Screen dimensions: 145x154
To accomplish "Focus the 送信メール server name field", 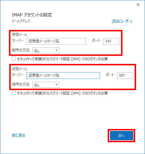I will coord(63,75).
